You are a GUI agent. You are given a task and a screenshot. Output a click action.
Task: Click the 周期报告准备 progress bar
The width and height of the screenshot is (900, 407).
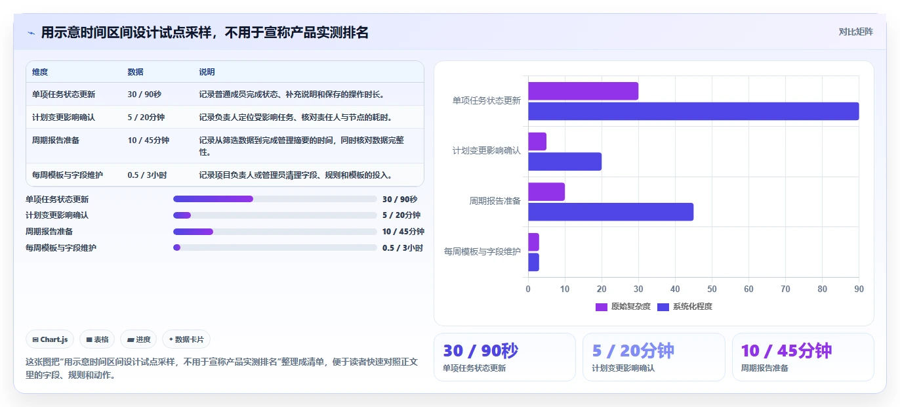coord(275,231)
